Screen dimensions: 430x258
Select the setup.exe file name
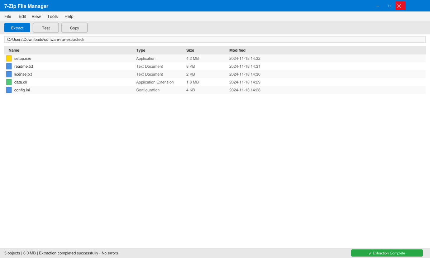(x=23, y=58)
